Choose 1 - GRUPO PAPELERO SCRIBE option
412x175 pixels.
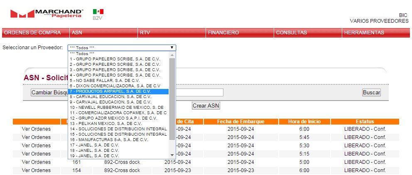118,59
